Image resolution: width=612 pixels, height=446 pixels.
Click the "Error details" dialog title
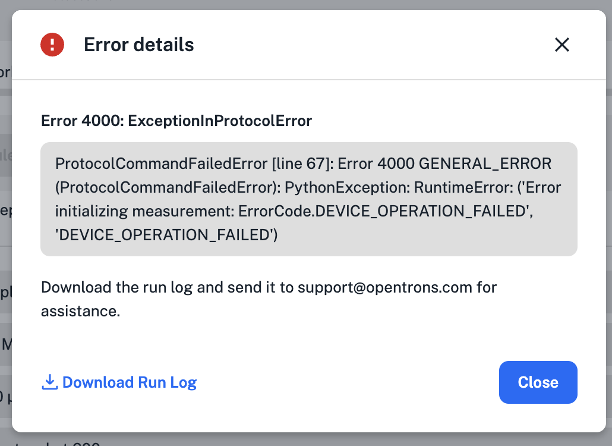coord(138,45)
